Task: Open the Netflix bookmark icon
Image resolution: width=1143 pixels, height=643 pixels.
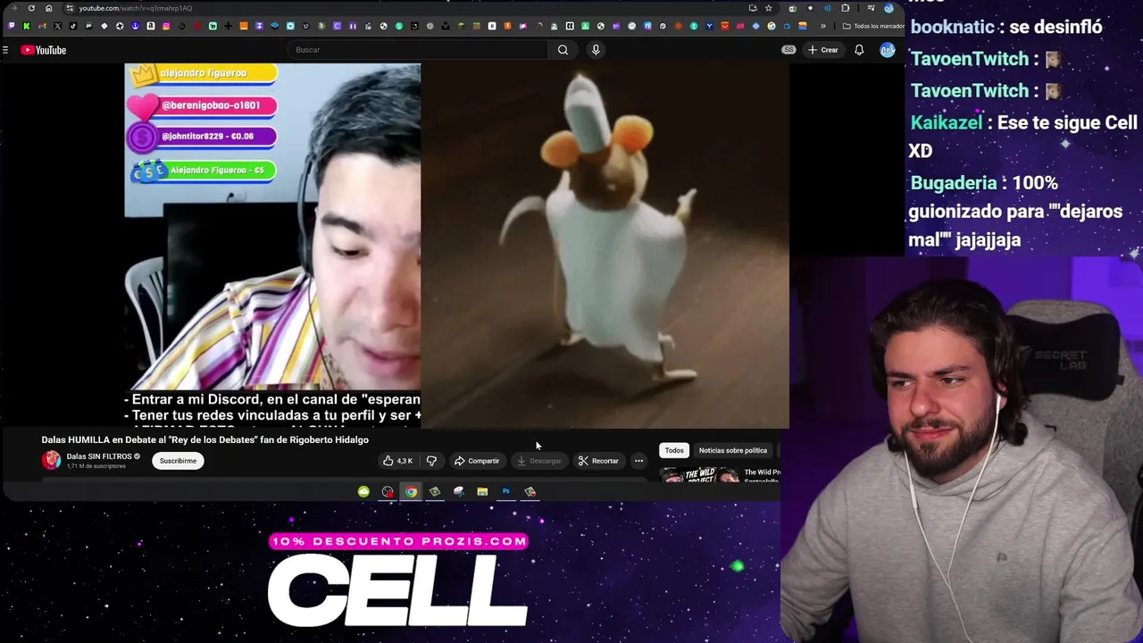Action: (x=197, y=26)
